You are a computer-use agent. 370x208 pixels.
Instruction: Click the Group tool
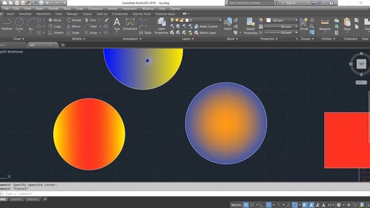tap(304, 24)
